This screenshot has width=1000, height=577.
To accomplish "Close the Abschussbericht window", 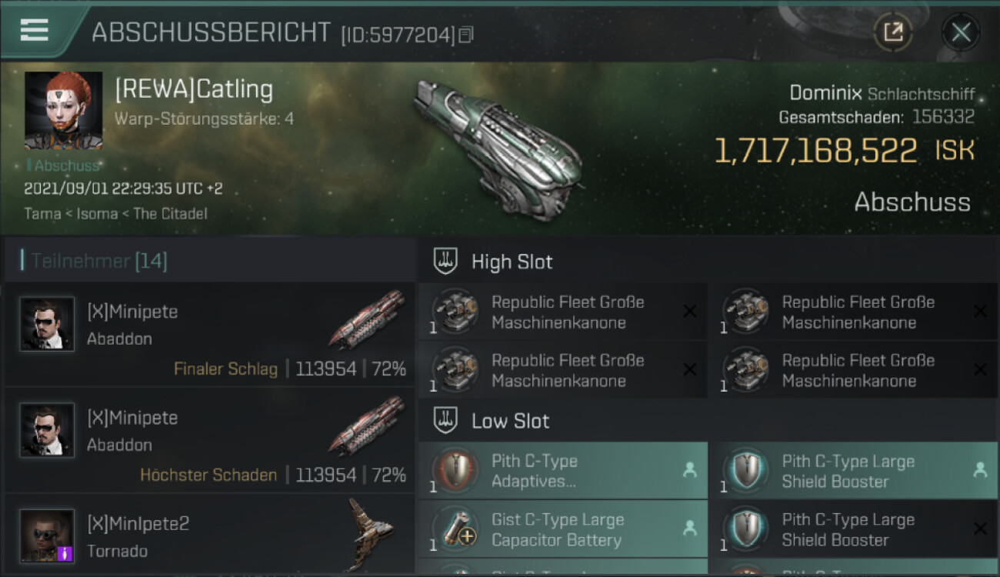I will pos(961,32).
